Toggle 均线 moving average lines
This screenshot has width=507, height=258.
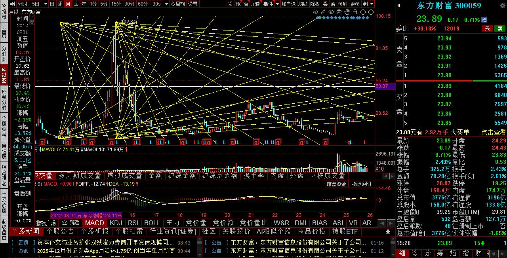(x=303, y=4)
